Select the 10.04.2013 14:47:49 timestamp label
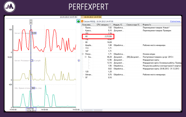 68,17
